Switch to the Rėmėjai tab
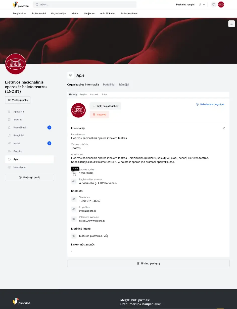 point(124,85)
